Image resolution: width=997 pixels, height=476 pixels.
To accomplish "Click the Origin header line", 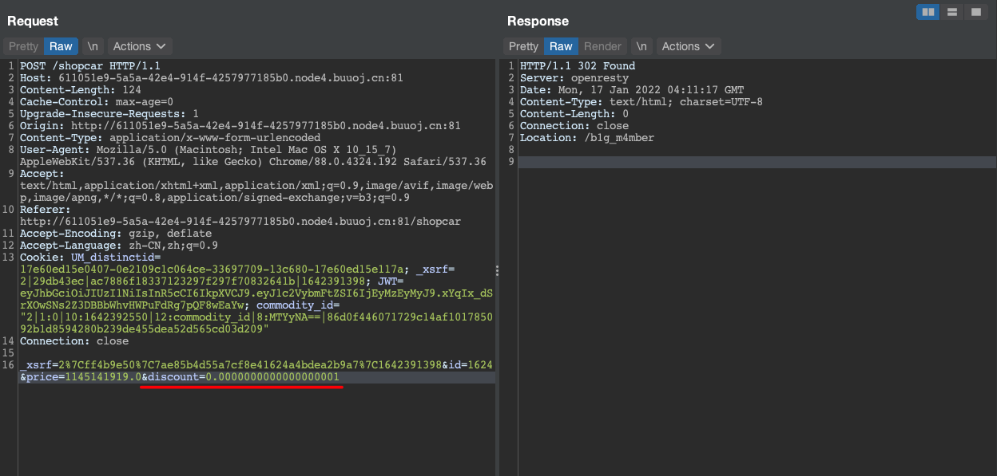I will [x=240, y=126].
